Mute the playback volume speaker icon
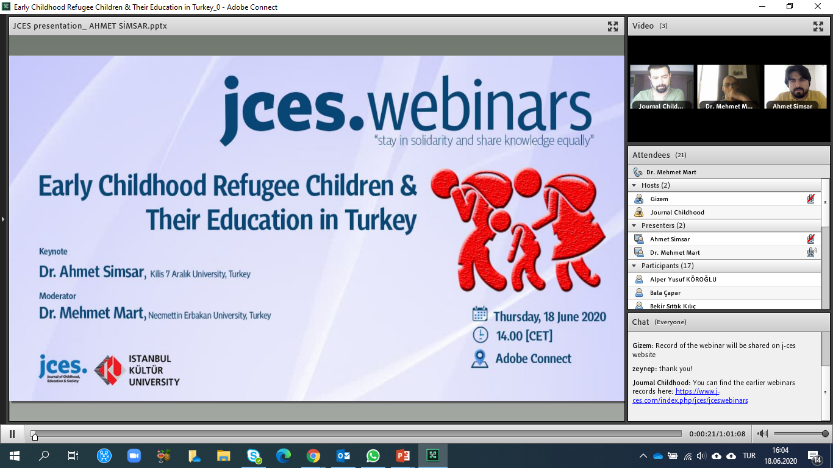This screenshot has height=468, width=833. (x=762, y=434)
